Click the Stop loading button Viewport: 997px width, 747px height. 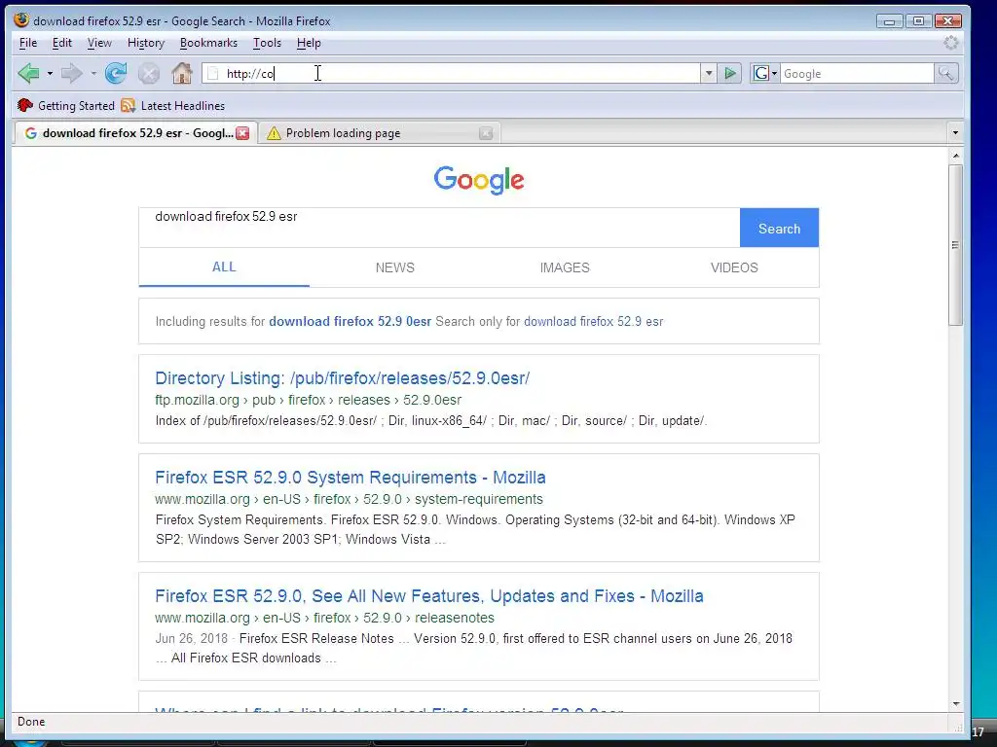[x=149, y=74]
